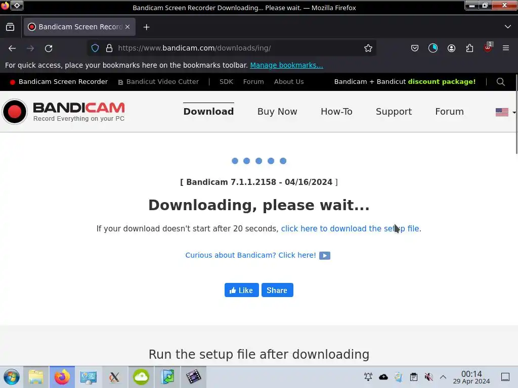The width and height of the screenshot is (518, 388).
Task: Open the Firefox account icon
Action: coord(451,48)
